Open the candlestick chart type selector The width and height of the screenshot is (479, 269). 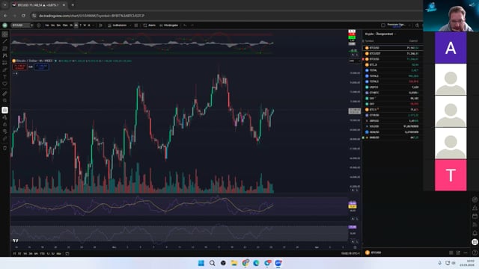click(100, 25)
